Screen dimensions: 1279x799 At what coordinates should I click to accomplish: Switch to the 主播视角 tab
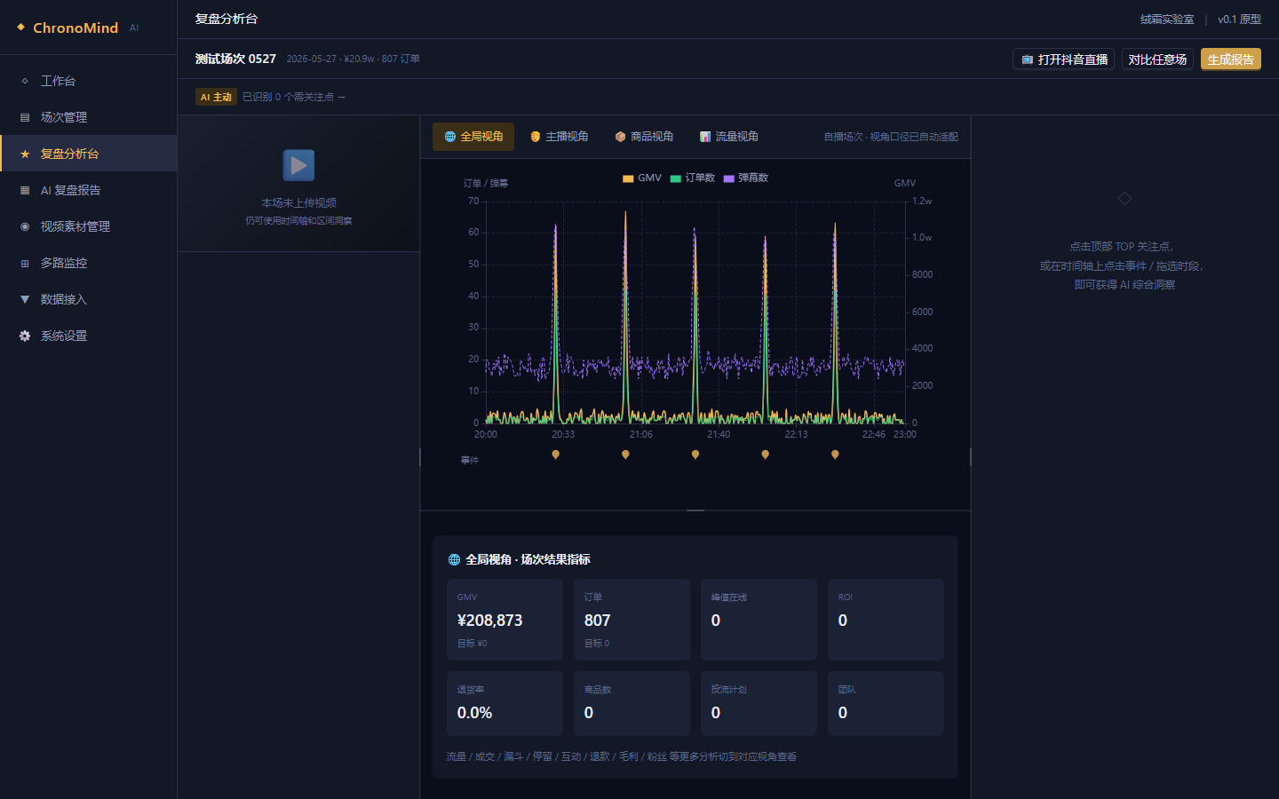point(559,137)
